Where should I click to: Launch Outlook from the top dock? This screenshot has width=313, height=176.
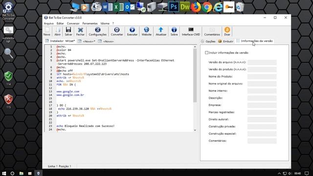130,7
